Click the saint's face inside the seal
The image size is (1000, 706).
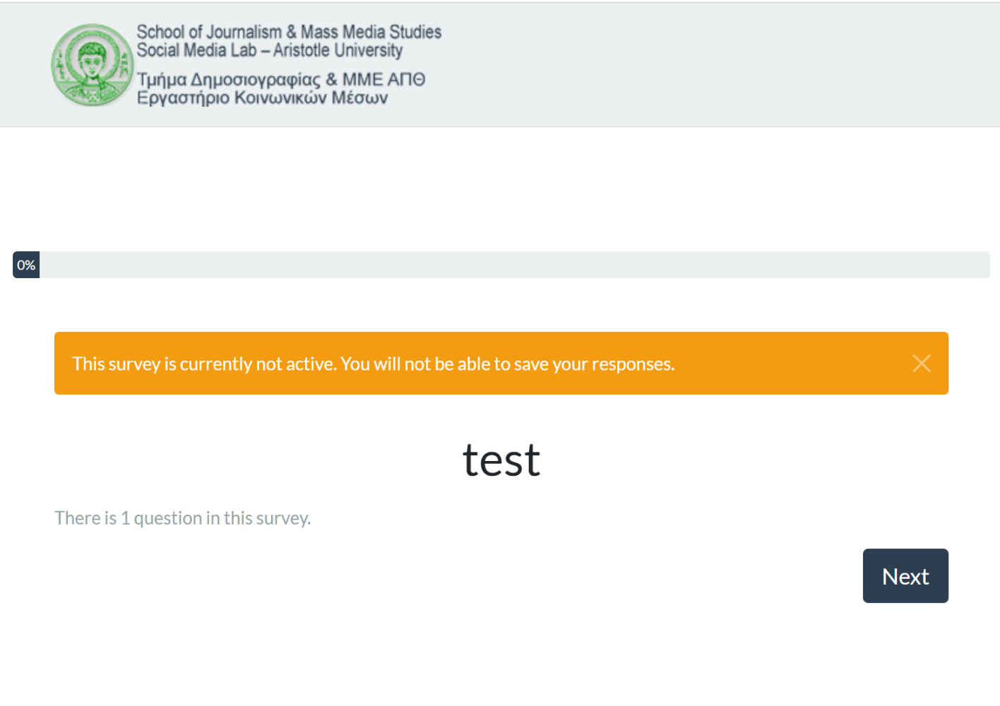coord(92,58)
